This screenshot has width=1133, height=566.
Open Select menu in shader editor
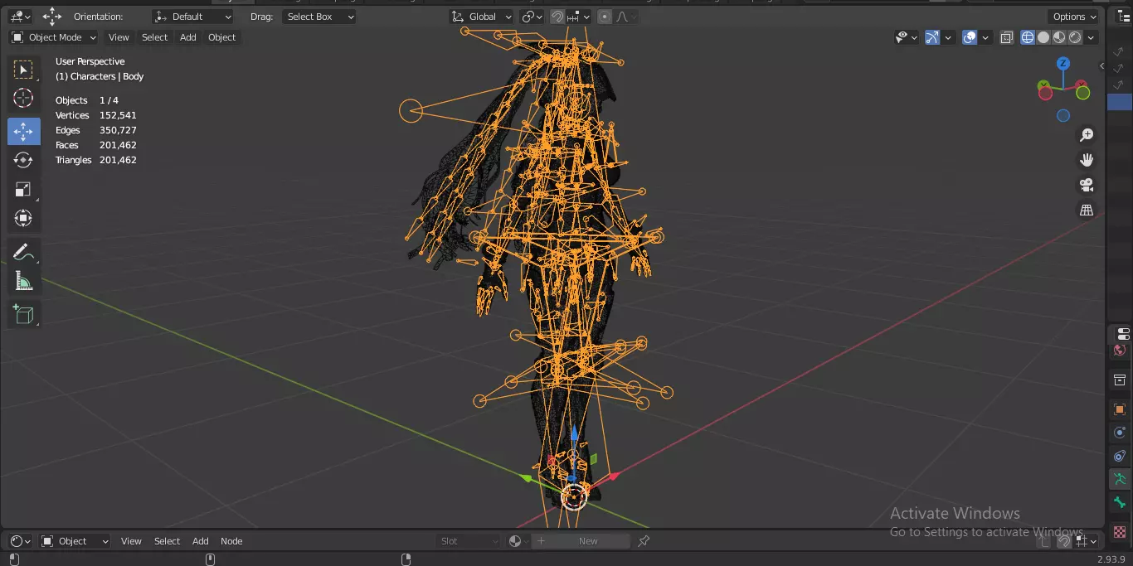click(167, 541)
